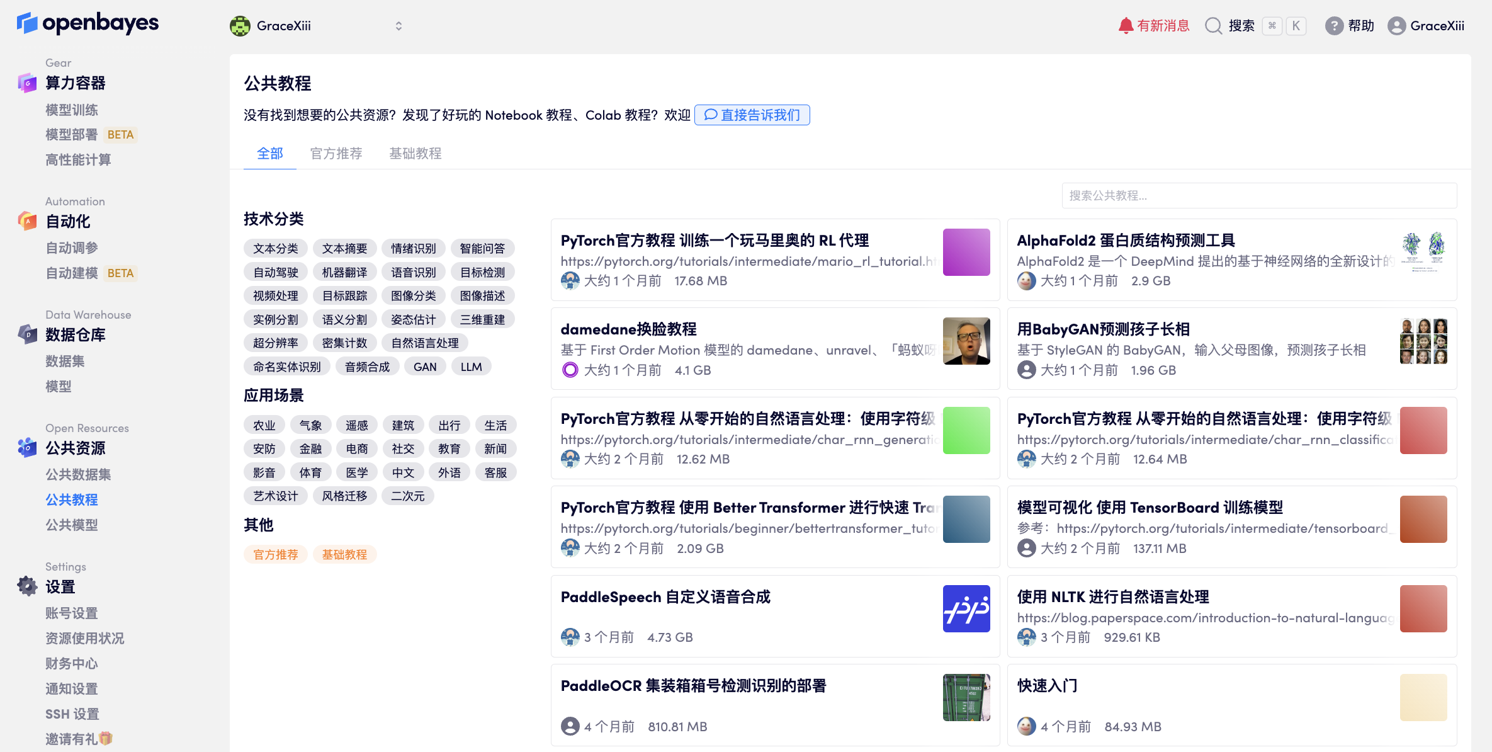Click the 搜索 ⌘K shortcut button
This screenshot has height=752, width=1492.
click(1256, 26)
